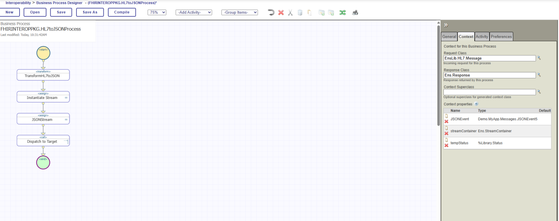The image size is (559, 221).
Task: Click the Compile button
Action: (122, 12)
